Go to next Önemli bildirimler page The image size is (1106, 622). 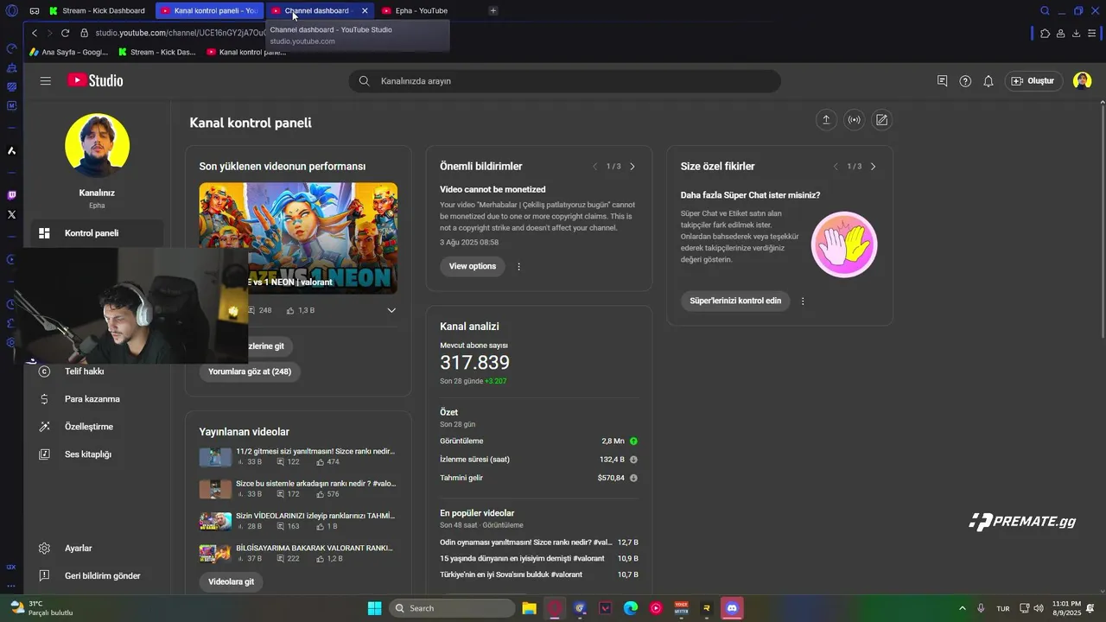point(632,166)
